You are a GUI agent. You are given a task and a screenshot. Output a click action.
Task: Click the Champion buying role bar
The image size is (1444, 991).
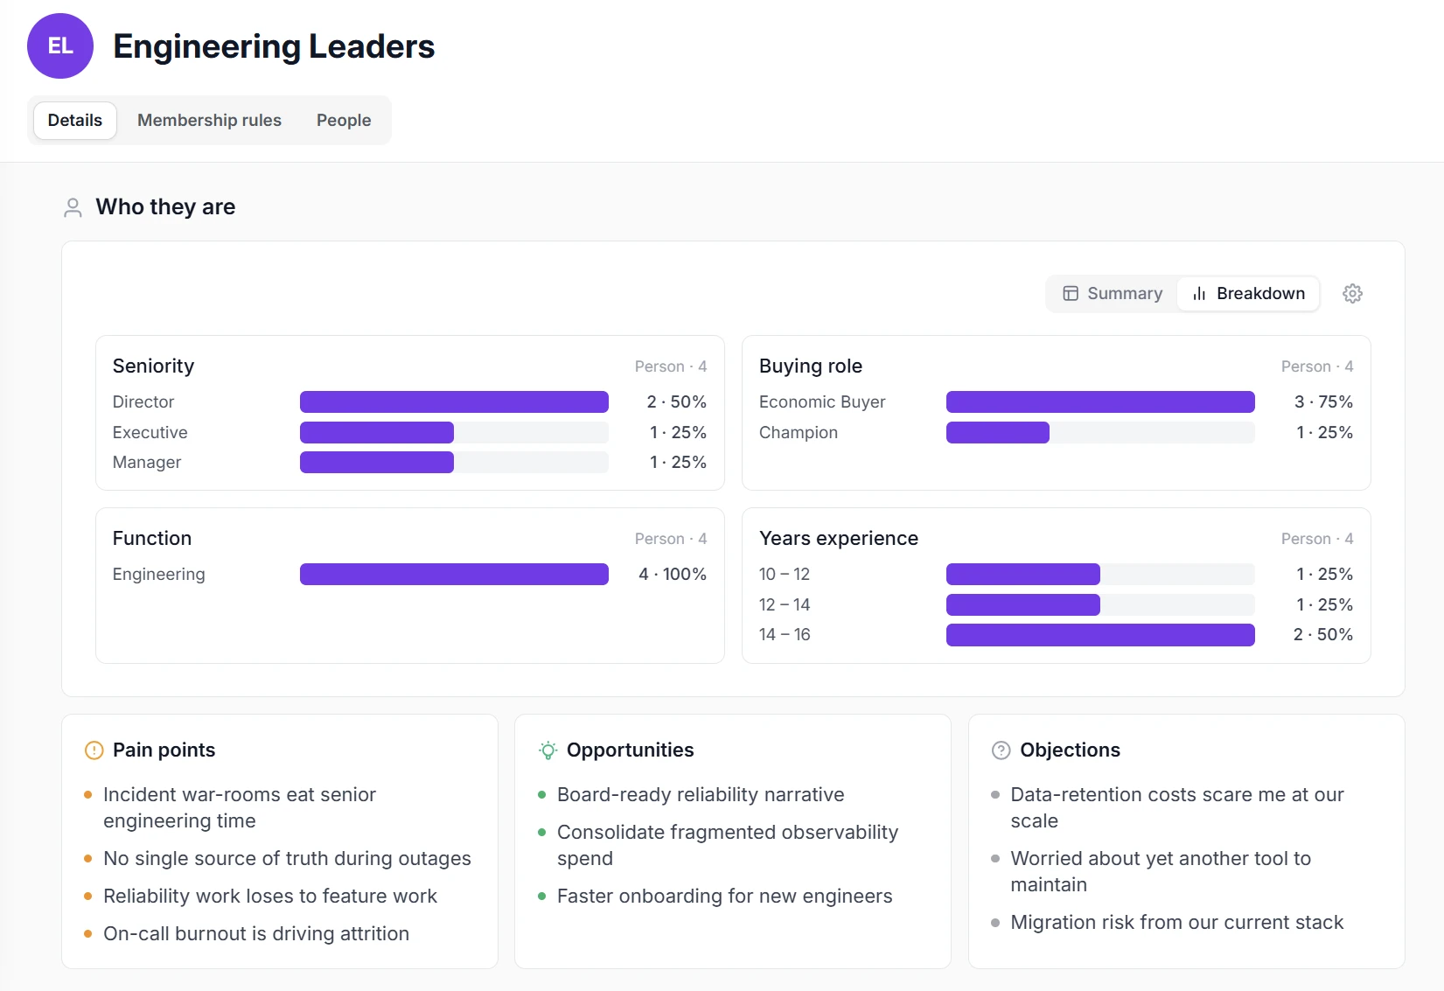pyautogui.click(x=1100, y=432)
